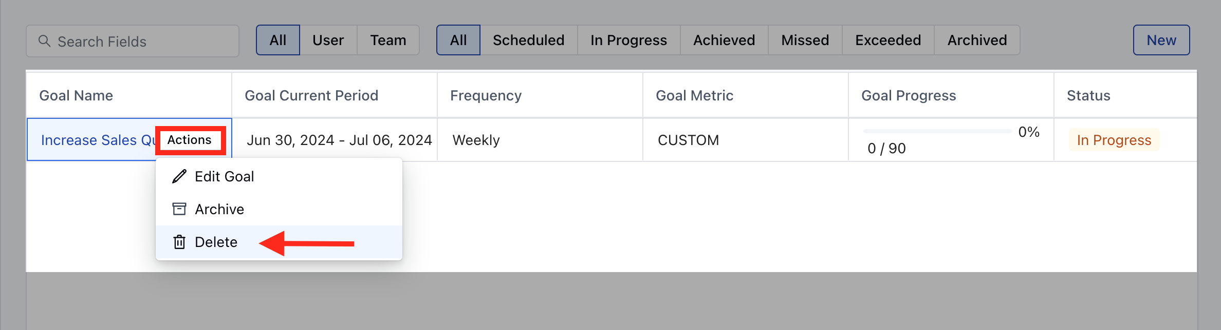Create a goal with the New button
Viewport: 1221px width, 330px height.
coord(1161,40)
